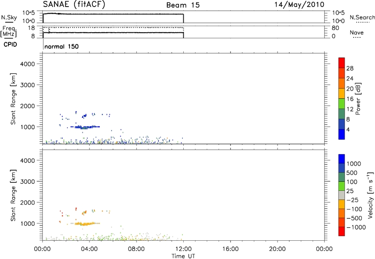Pick the Velocity segment between 100 and 500
Screen dimensions: 375x259
coord(342,177)
